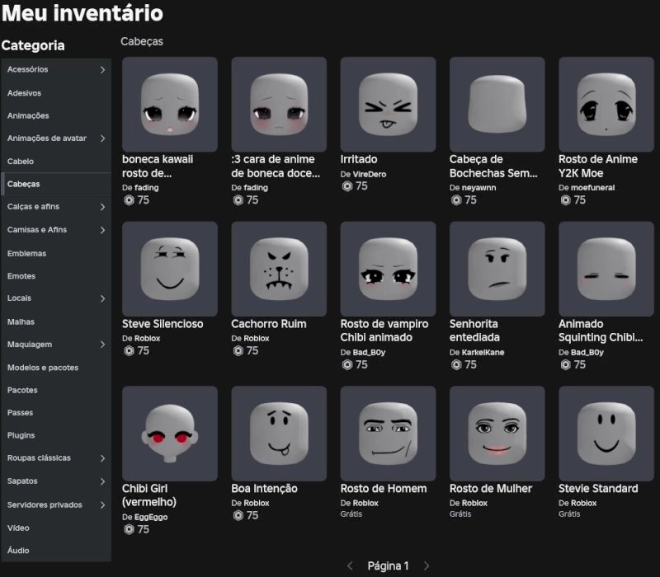
Task: Click the Robux icon under Cachorro Ruim
Action: 238,351
